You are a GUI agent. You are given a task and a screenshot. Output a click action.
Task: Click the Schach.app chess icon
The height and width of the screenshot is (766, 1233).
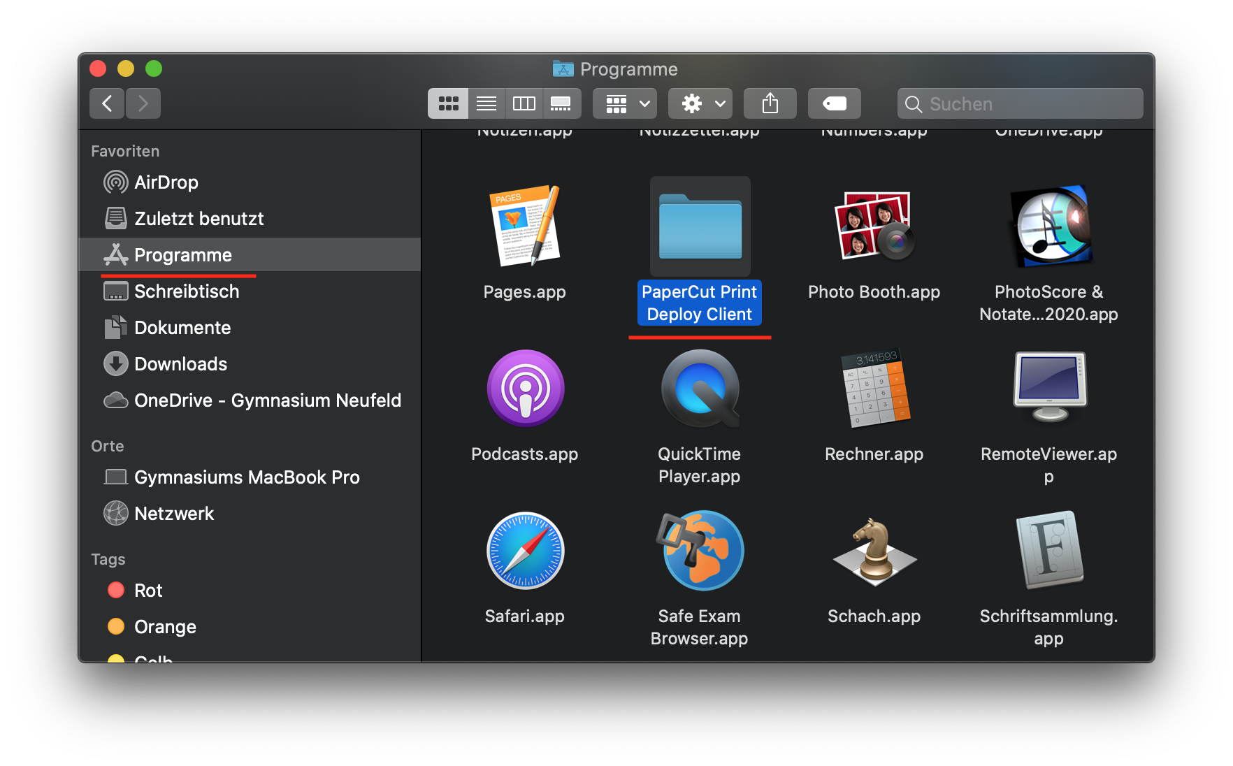[874, 551]
